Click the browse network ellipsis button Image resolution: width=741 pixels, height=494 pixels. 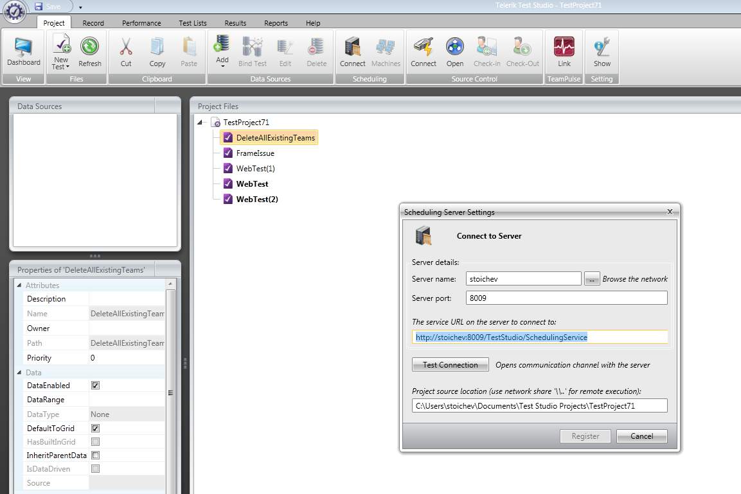pyautogui.click(x=592, y=278)
